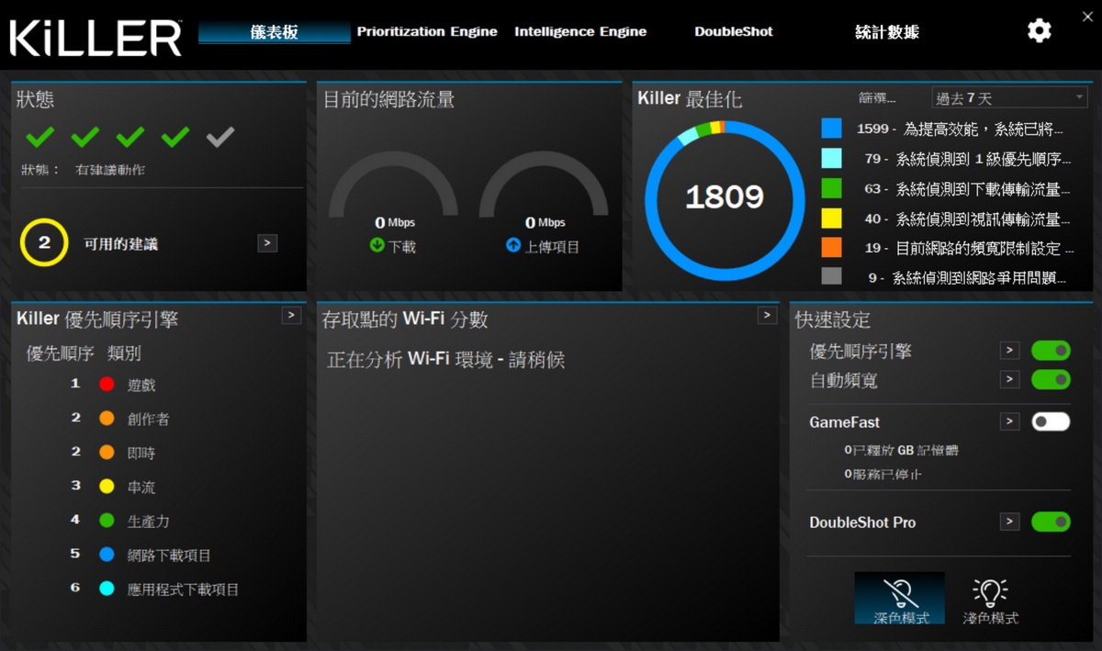Click the blue upload arrow icon
1102x651 pixels.
(x=513, y=246)
